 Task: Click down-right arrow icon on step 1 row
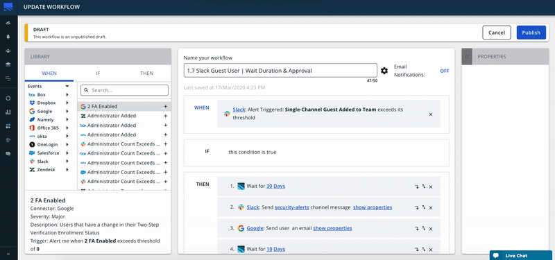pyautogui.click(x=417, y=187)
